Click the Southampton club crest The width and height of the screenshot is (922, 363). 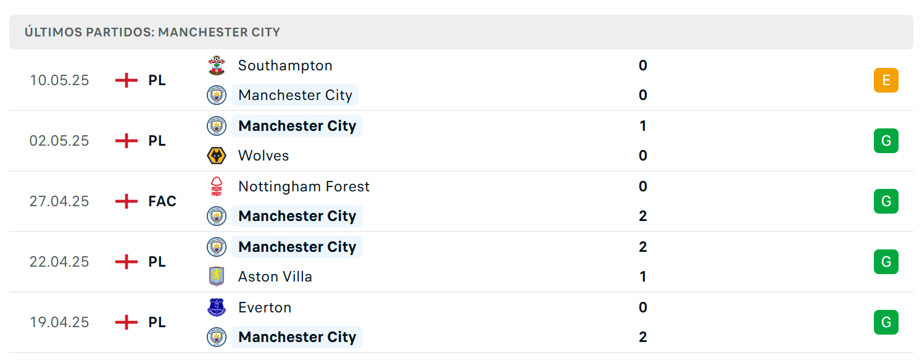(x=217, y=65)
